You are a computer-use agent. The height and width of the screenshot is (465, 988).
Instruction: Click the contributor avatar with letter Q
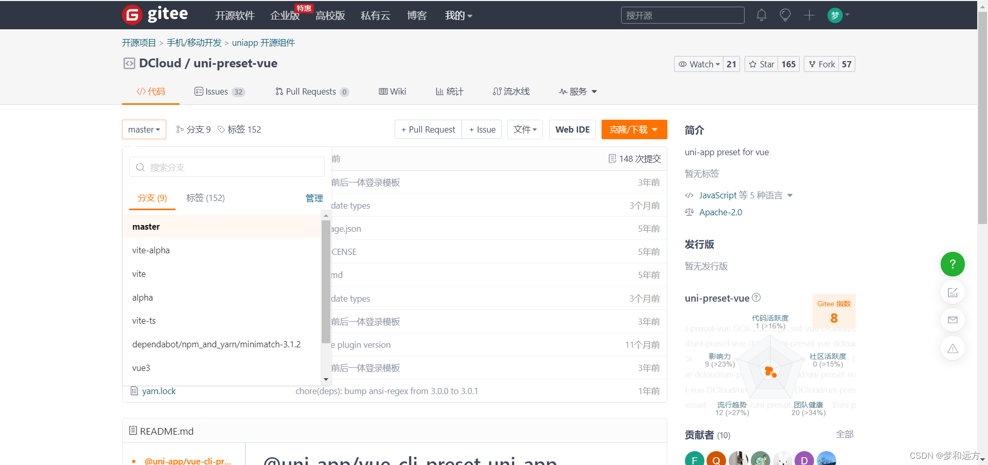[716, 458]
